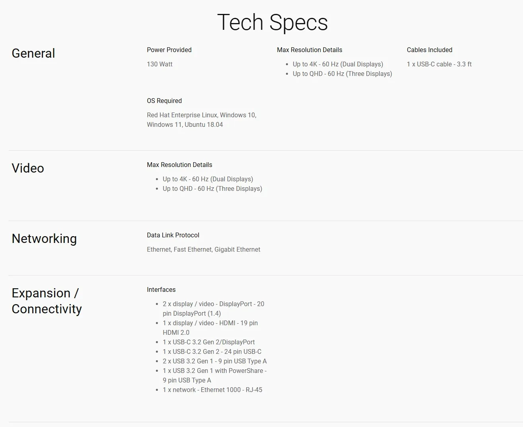
Task: Click the 130 Watt value text
Action: 159,64
